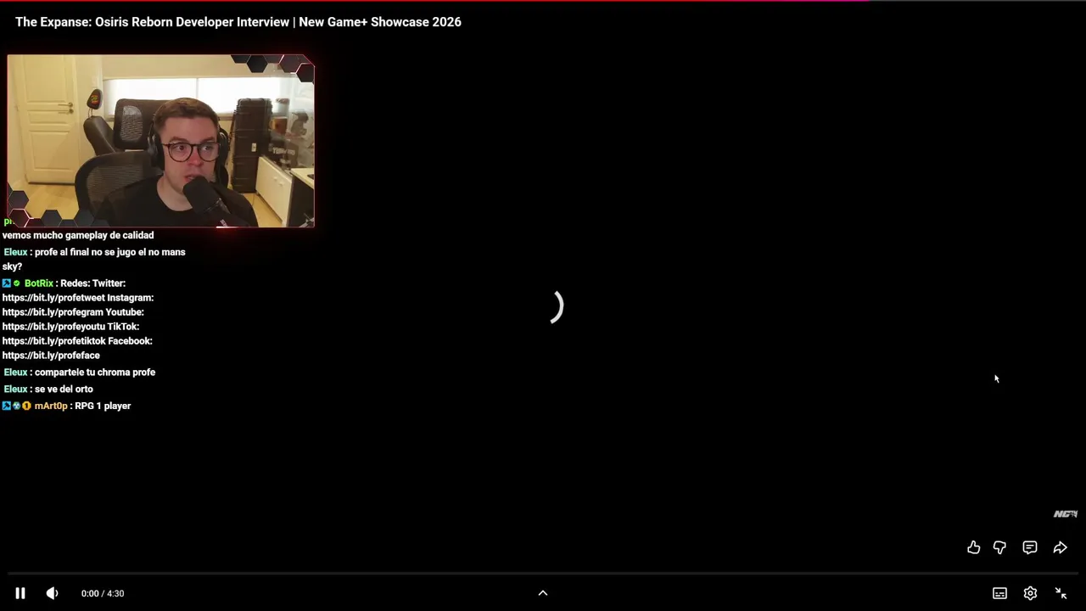Open the comments panel icon

(x=1029, y=547)
